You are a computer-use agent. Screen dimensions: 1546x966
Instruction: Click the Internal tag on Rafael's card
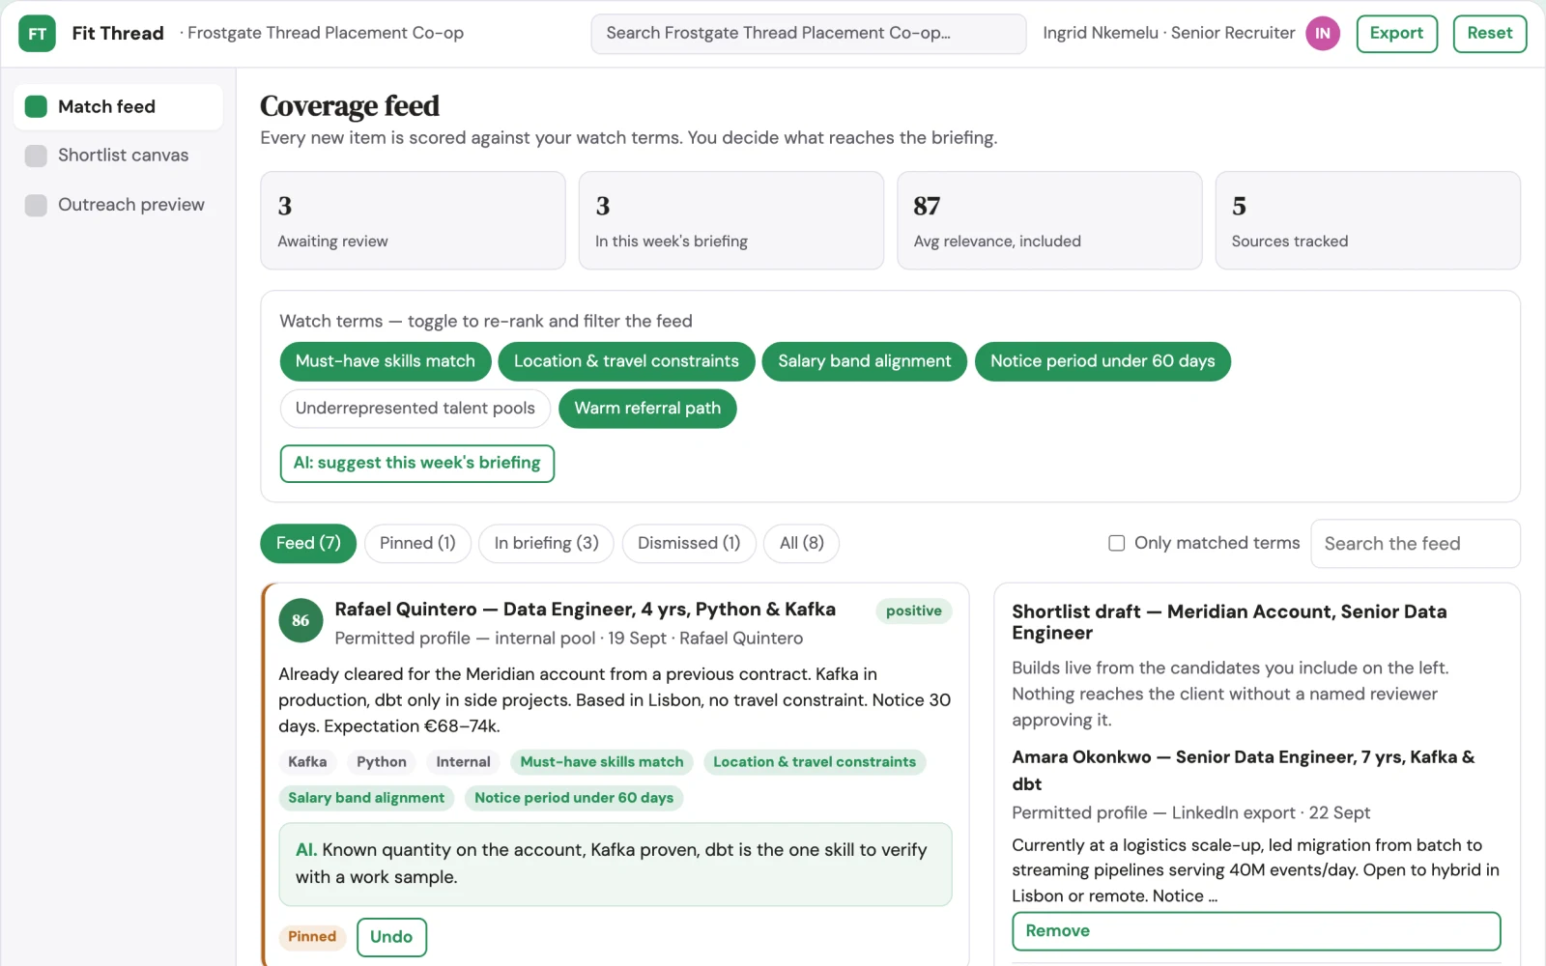click(x=463, y=762)
